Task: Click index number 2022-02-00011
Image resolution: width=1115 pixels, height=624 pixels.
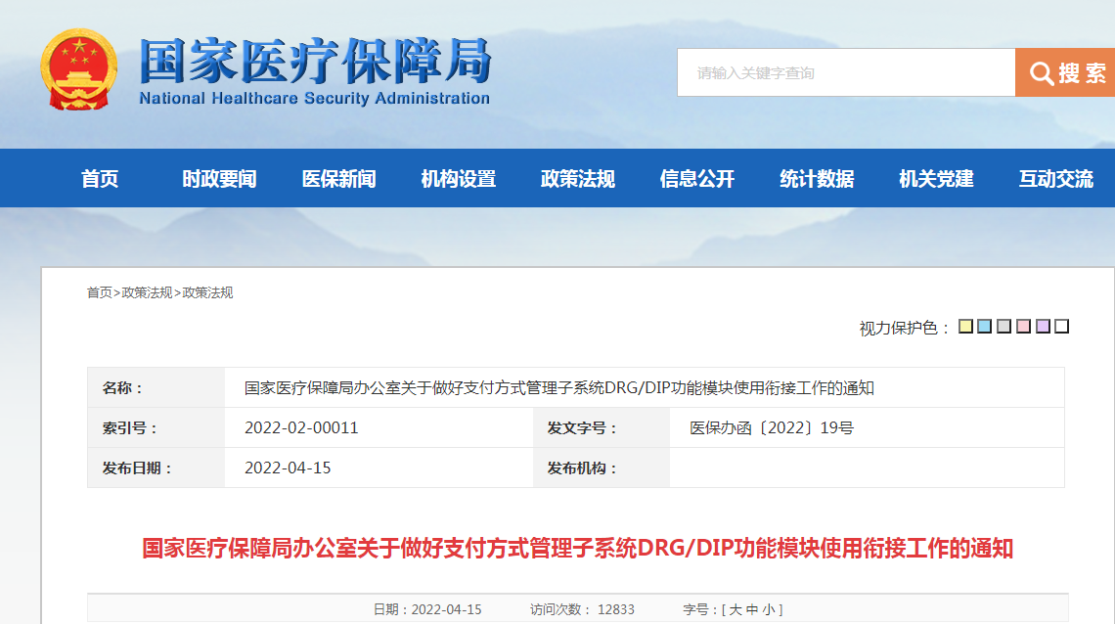Action: pyautogui.click(x=301, y=427)
